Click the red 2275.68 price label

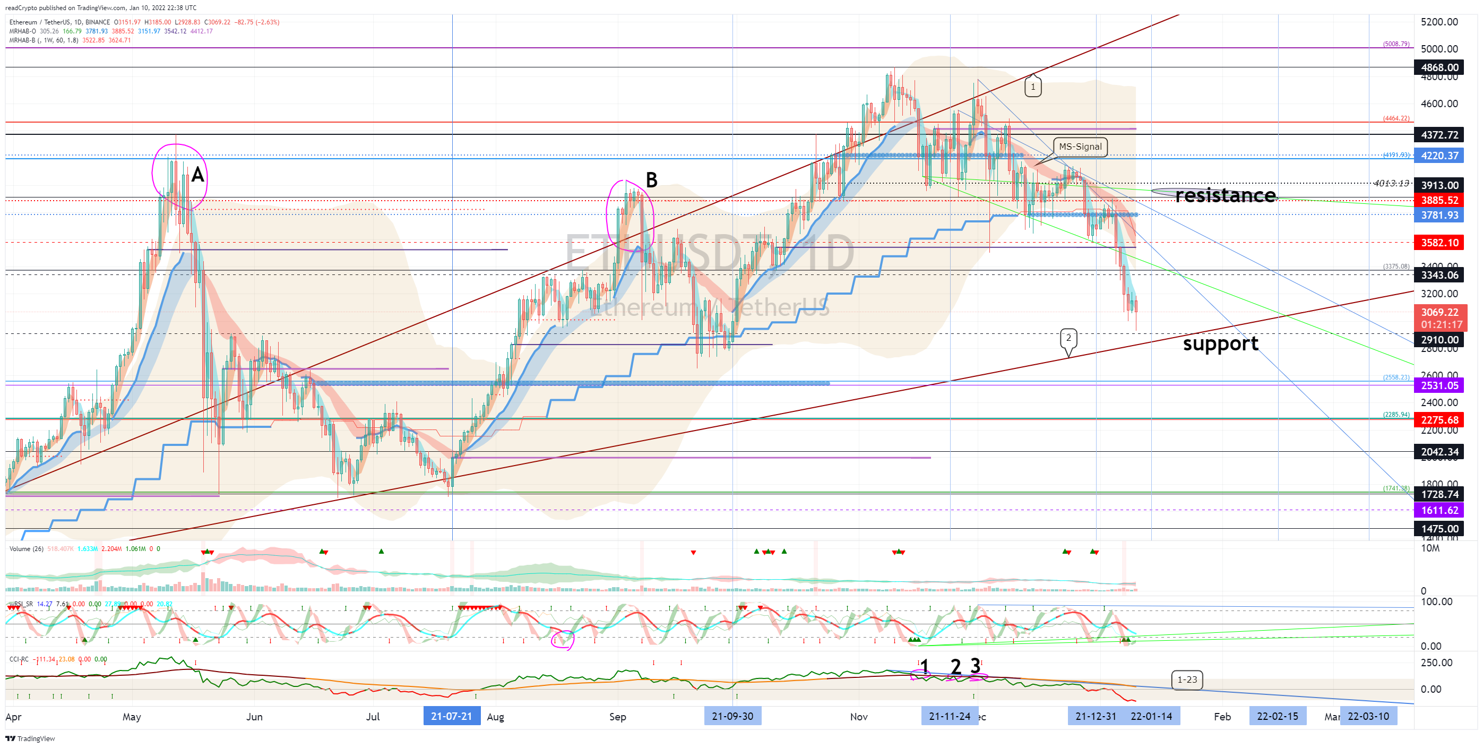point(1439,420)
